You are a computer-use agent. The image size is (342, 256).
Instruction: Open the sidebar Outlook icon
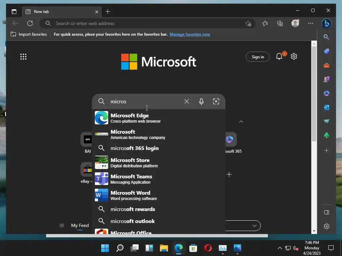pyautogui.click(x=327, y=107)
